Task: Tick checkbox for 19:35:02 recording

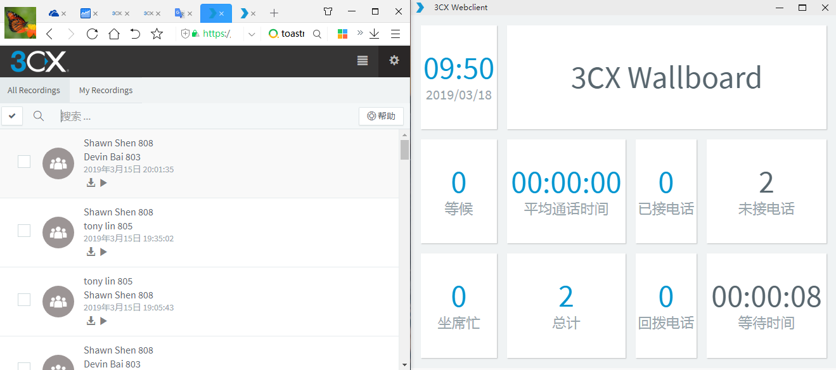Action: click(x=24, y=231)
